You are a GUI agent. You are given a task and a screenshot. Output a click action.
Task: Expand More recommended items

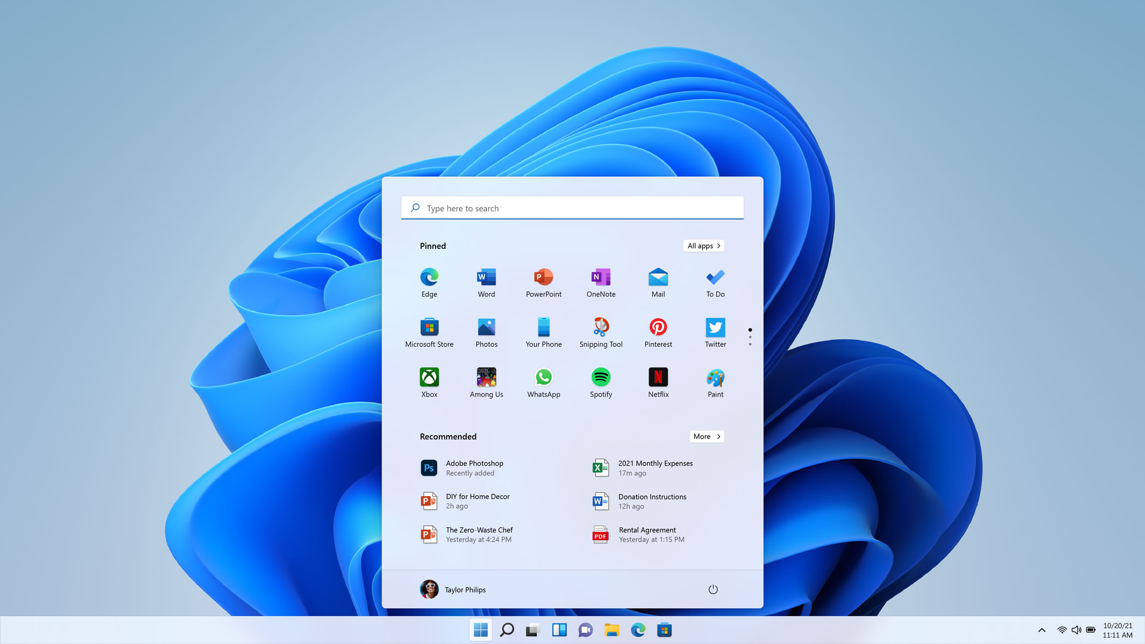[x=706, y=436]
